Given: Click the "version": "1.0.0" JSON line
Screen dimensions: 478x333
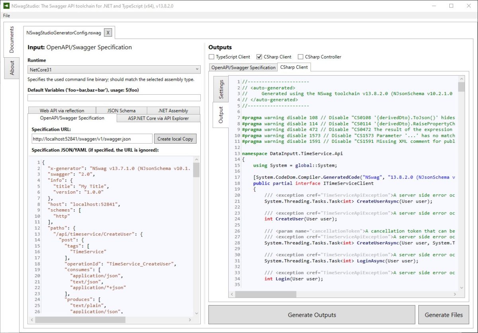Looking at the screenshot, I should pos(78,192).
